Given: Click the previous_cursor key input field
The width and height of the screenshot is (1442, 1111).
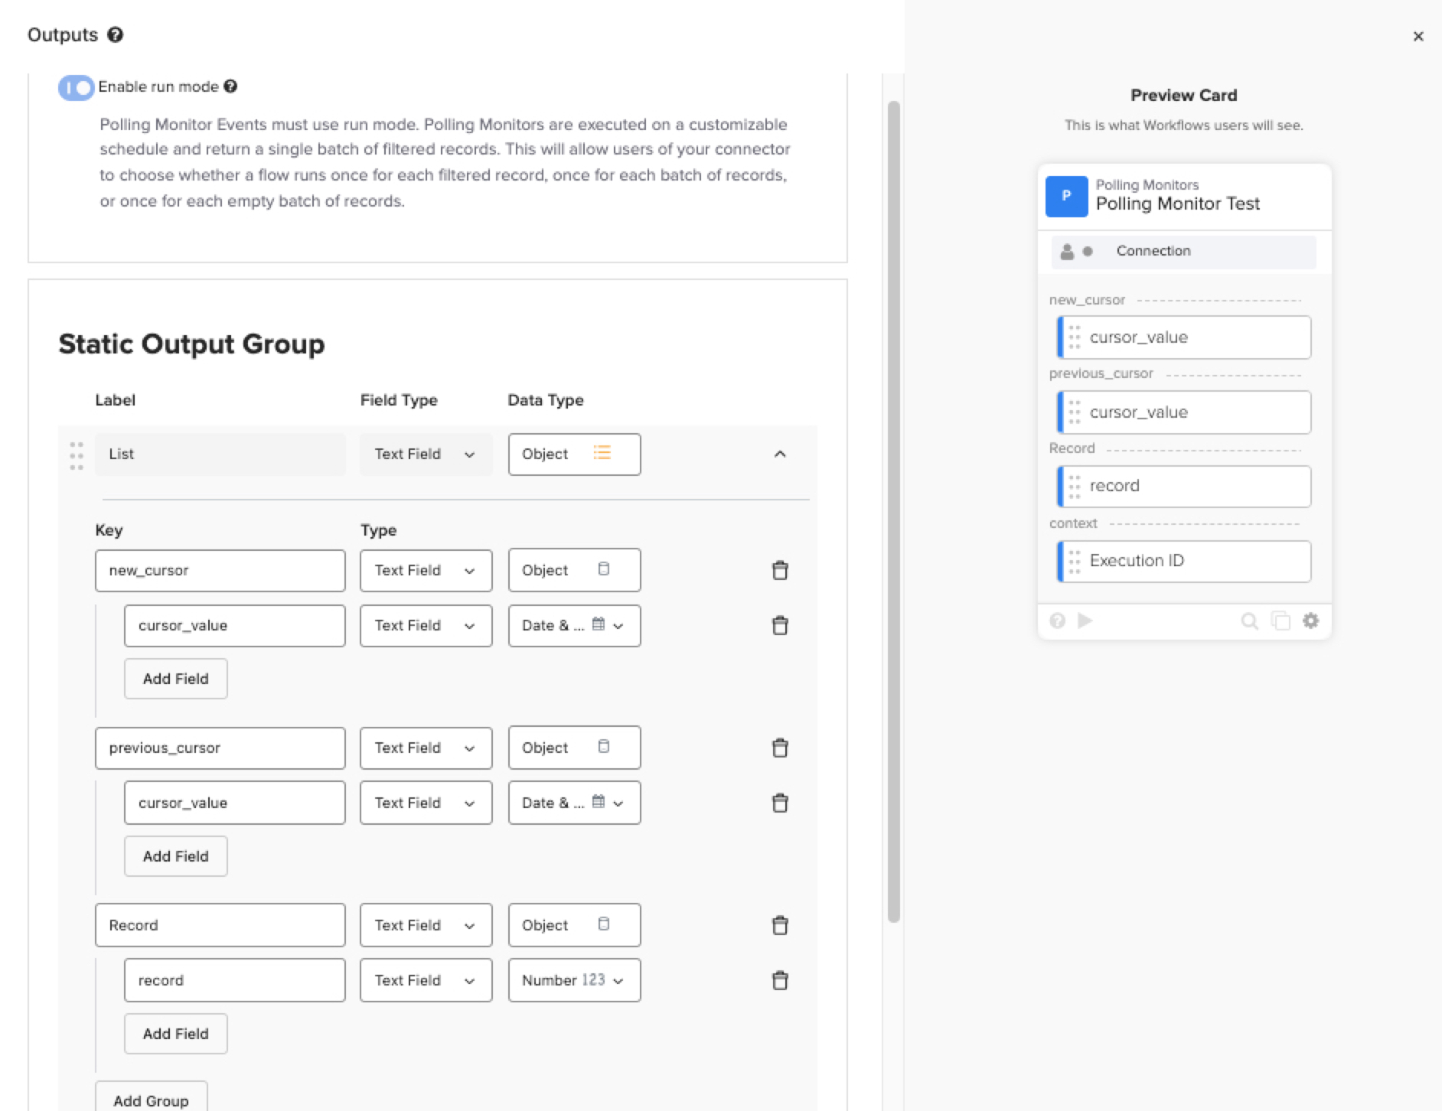Looking at the screenshot, I should tap(220, 748).
